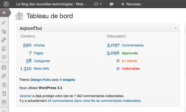Image resolution: width=186 pixels, height=112 pixels.
Task: Open the Articles link
Action: (x=39, y=45)
